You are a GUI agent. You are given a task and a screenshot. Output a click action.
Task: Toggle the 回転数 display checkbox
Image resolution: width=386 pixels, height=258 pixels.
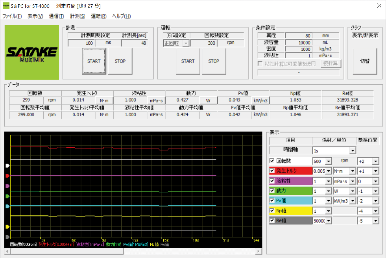[x=272, y=161]
